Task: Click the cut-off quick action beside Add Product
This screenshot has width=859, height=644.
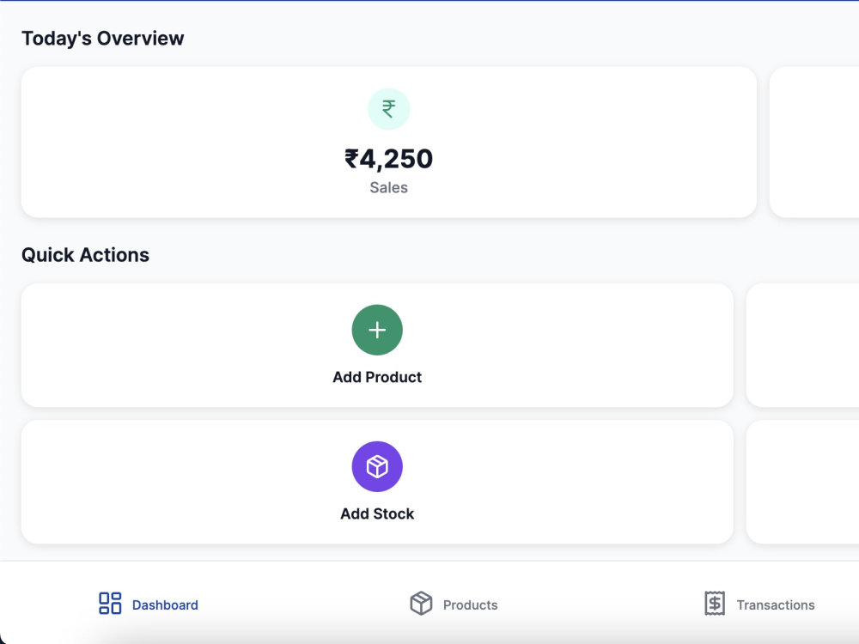Action: coord(802,345)
